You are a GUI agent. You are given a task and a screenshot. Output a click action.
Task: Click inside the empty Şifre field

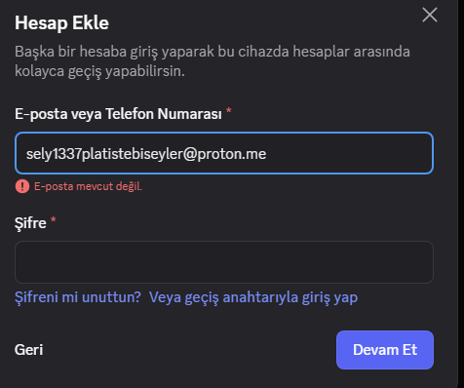[224, 262]
